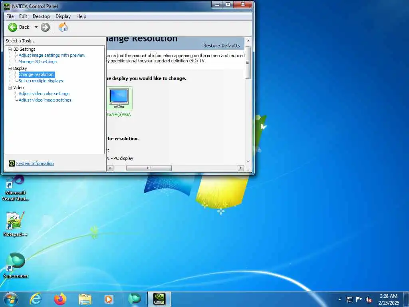The height and width of the screenshot is (307, 409).
Task: Click the NVIDIA Control Panel title icon
Action: [x=7, y=6]
